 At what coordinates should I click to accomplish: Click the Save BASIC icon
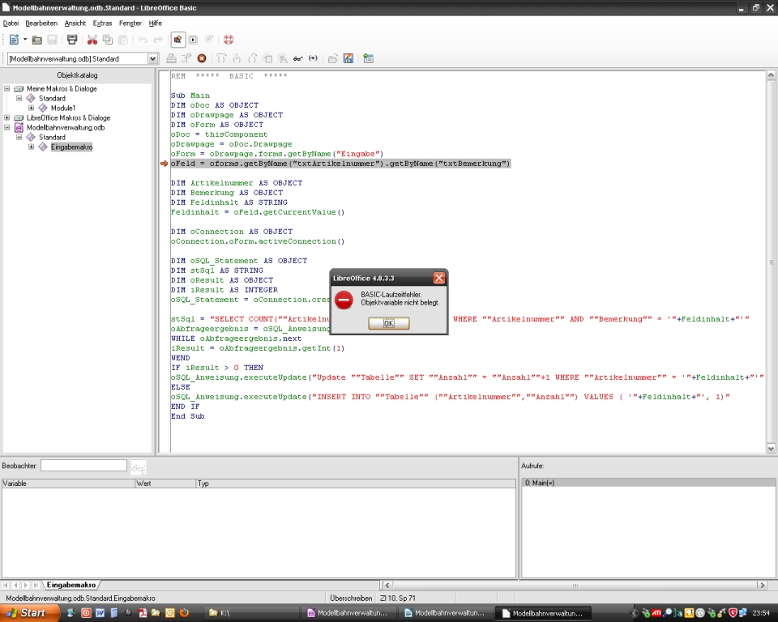coord(348,58)
